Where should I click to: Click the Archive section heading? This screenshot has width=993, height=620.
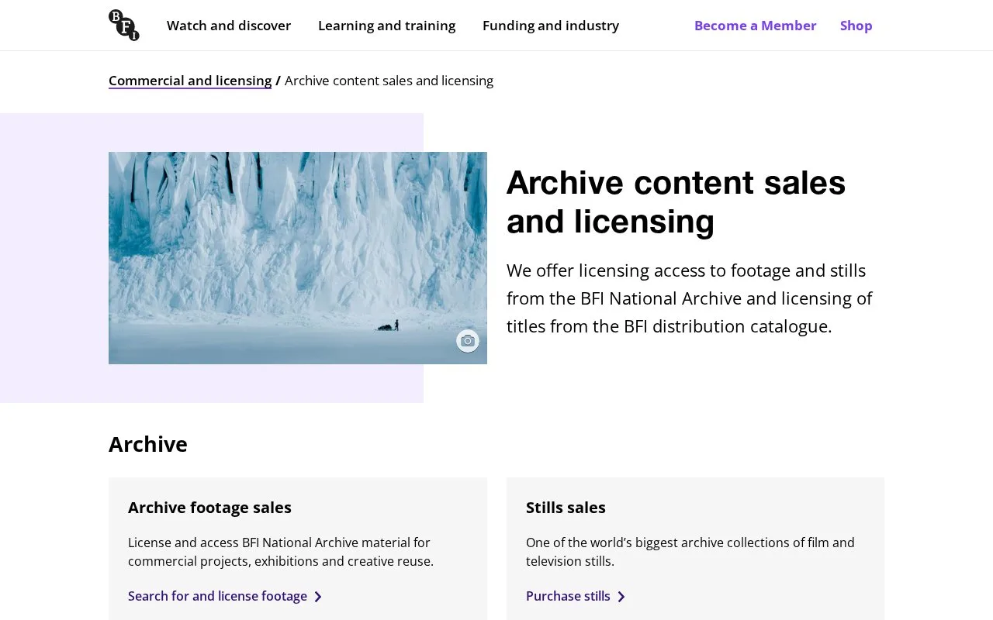pyautogui.click(x=148, y=444)
